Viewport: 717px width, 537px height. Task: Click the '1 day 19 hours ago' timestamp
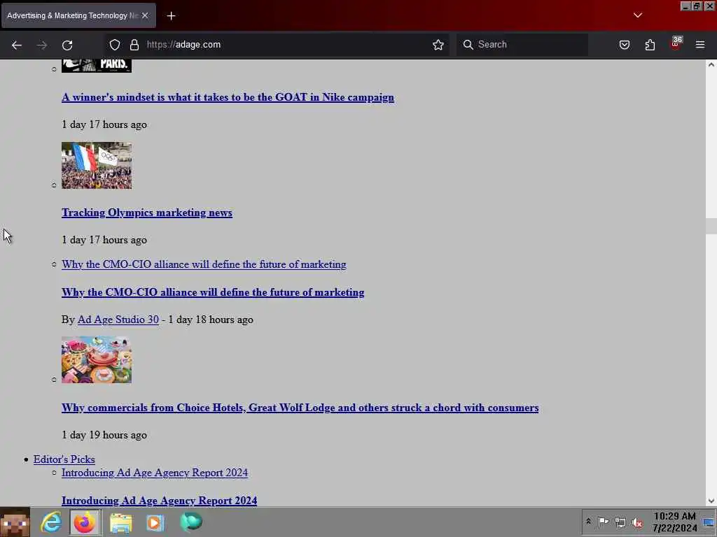click(104, 435)
